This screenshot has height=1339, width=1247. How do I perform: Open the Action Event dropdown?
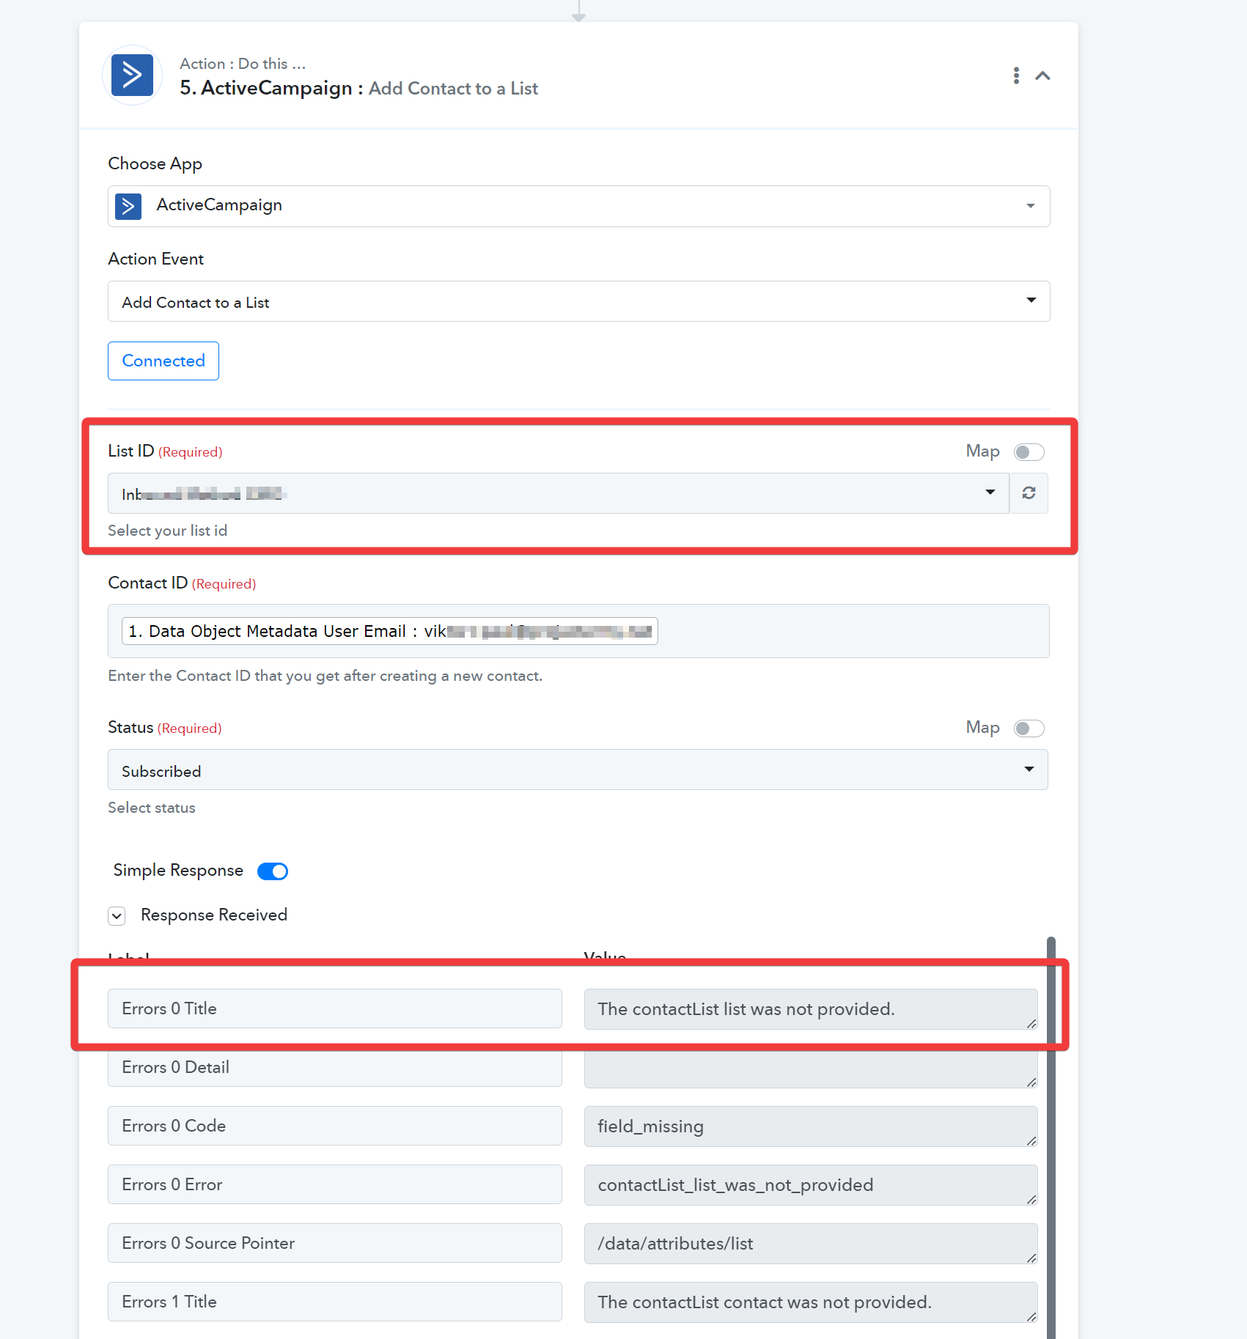578,301
